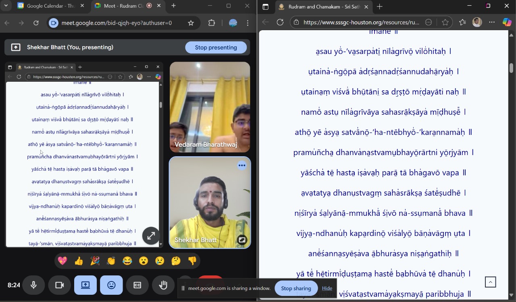Toggle closed captions in Meet
The image size is (516, 302).
137,285
